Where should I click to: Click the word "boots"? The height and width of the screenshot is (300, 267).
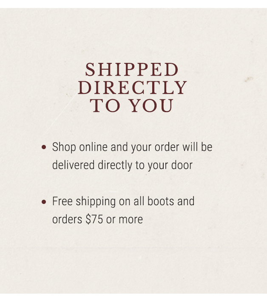point(161,201)
